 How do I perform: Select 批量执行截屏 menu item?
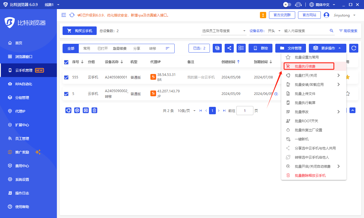(x=314, y=103)
